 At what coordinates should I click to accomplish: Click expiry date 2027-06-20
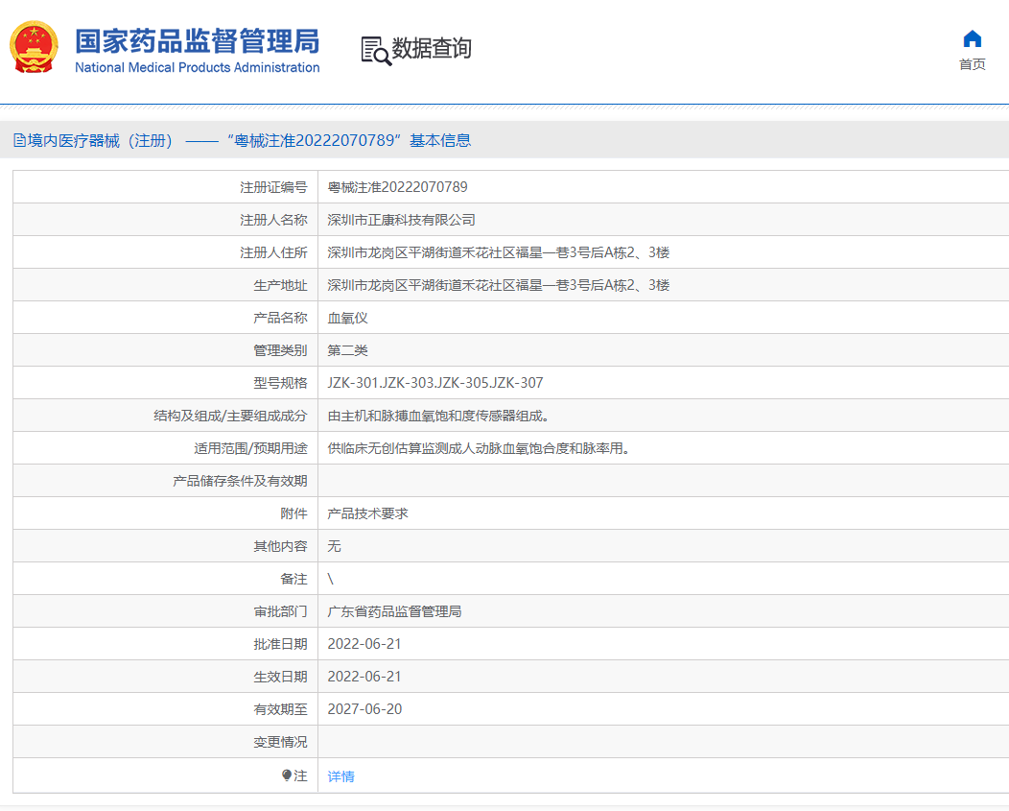(x=364, y=709)
